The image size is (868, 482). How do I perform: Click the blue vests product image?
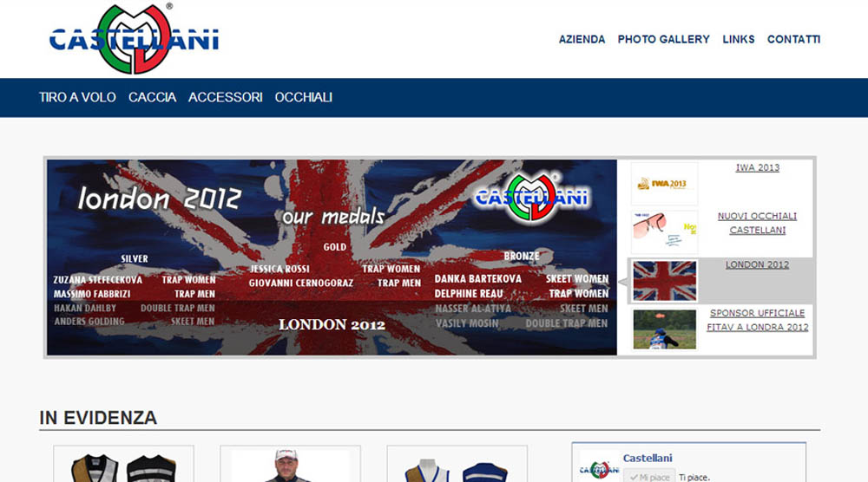click(457, 465)
